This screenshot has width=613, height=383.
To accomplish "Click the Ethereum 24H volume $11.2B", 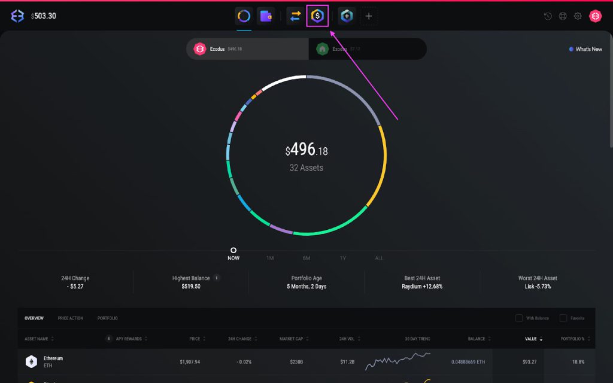I will 347,362.
